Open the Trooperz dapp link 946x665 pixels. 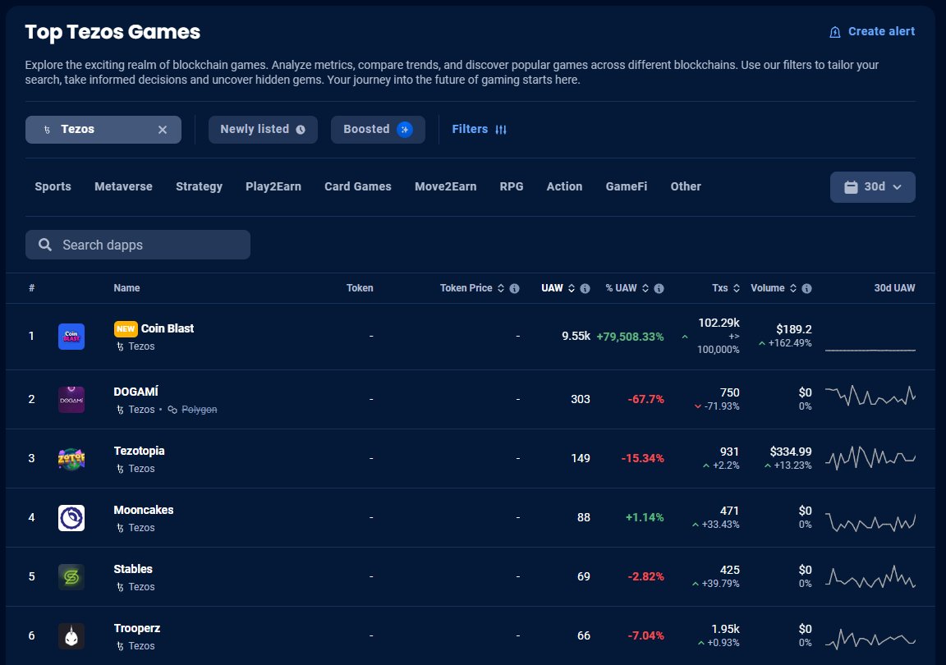(137, 628)
